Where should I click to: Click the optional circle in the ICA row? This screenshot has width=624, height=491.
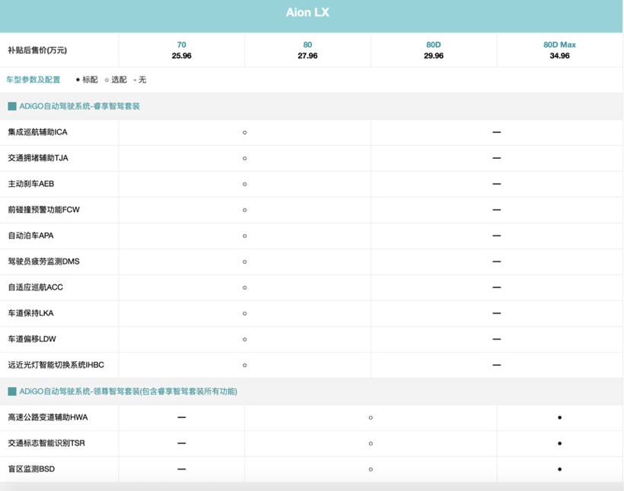click(x=245, y=132)
